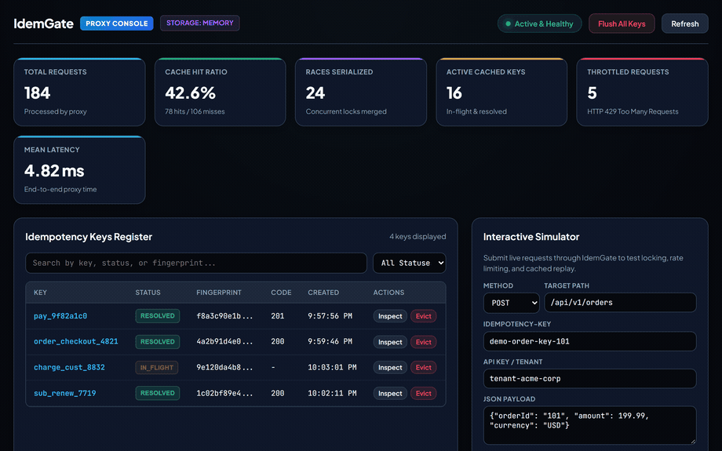The width and height of the screenshot is (722, 451).
Task: Click the Idempotency Keys Register heading
Action: 89,237
